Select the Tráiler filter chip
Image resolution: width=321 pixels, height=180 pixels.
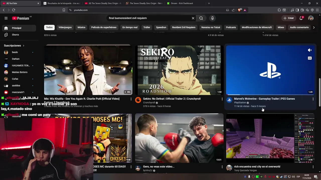[x=147, y=27]
